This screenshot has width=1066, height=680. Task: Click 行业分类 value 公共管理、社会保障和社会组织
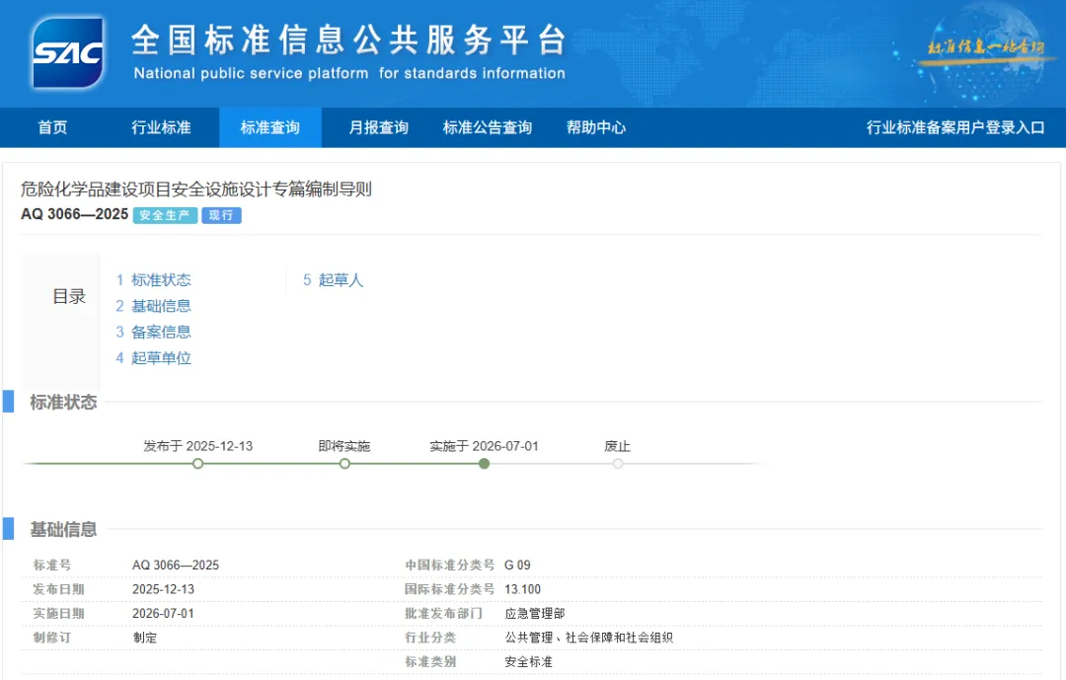pyautogui.click(x=588, y=638)
